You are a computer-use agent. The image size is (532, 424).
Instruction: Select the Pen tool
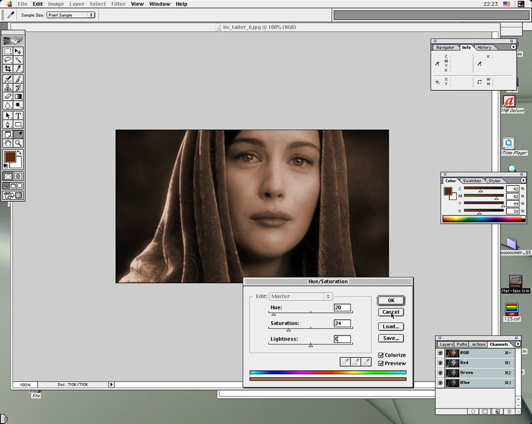click(x=8, y=124)
